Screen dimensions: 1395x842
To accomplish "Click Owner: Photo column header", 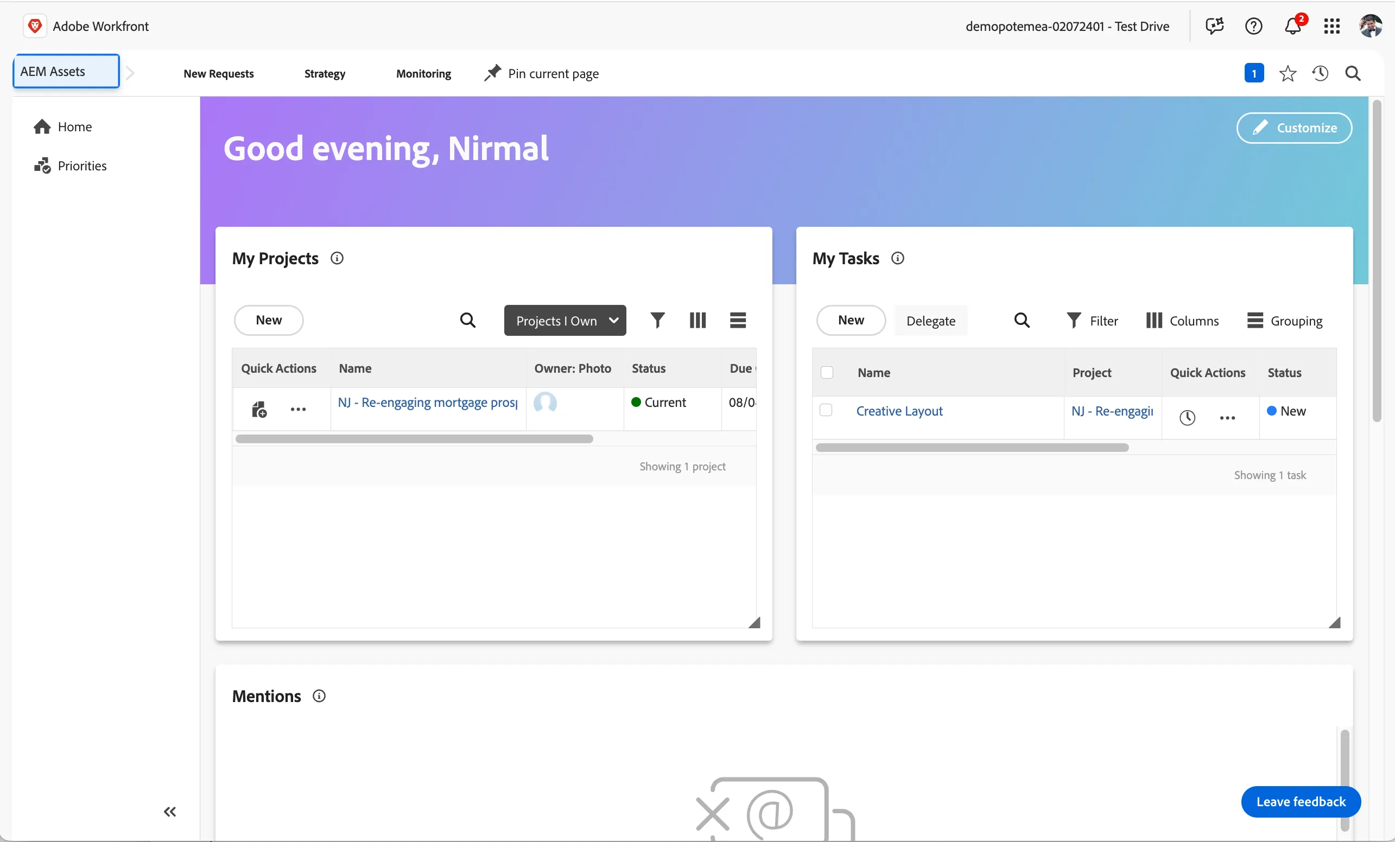I will tap(572, 368).
